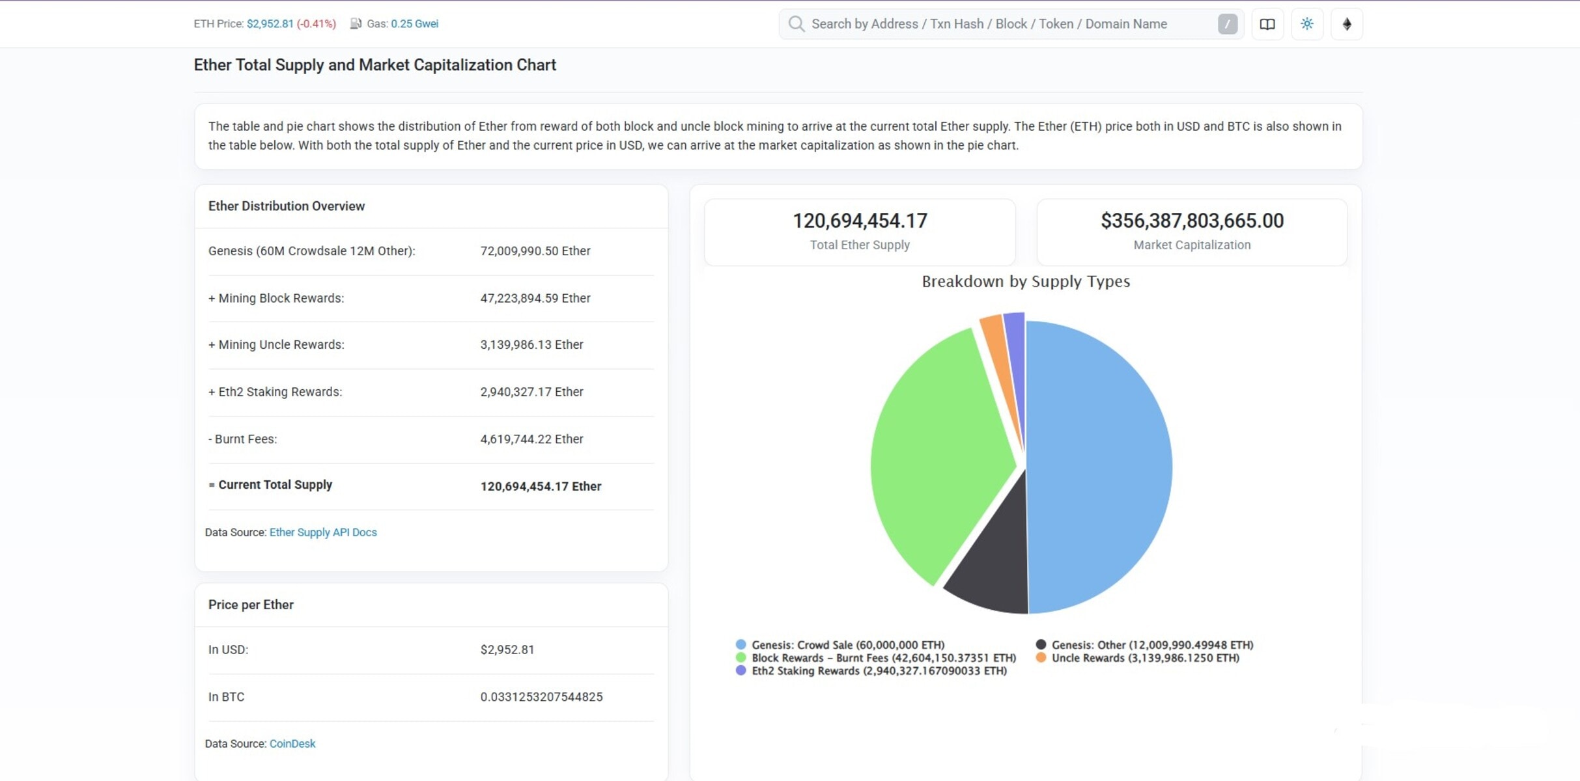
Task: Open gas tracker via '0.25 Gwei' link
Action: point(415,23)
